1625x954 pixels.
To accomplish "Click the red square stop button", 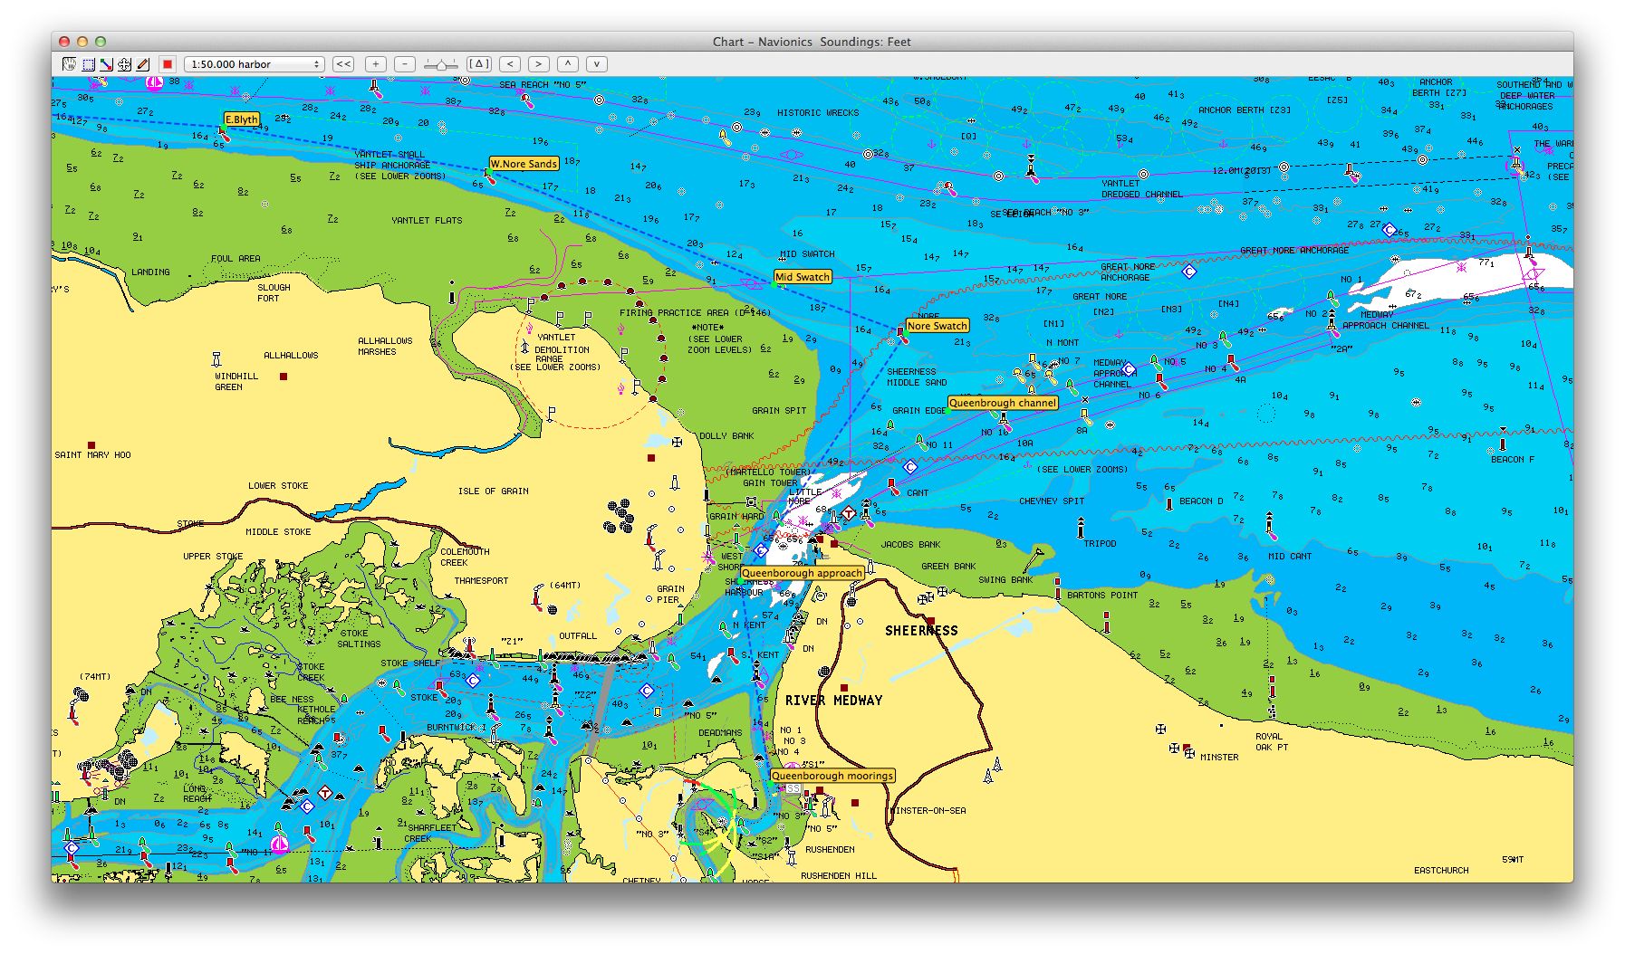I will [x=167, y=64].
